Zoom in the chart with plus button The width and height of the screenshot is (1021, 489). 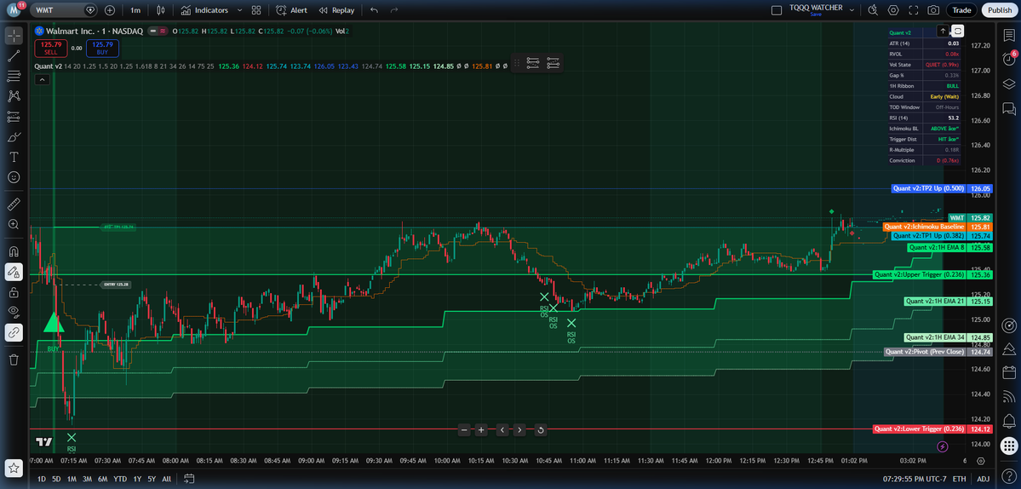(481, 429)
